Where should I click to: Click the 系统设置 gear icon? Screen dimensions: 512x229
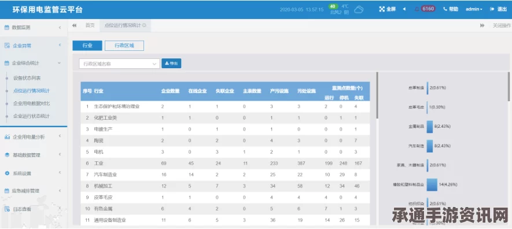pos(7,173)
